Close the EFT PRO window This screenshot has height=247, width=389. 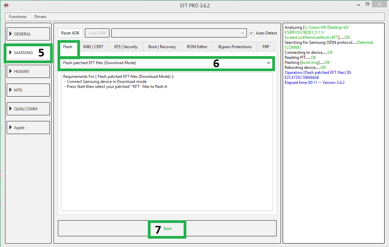point(380,4)
